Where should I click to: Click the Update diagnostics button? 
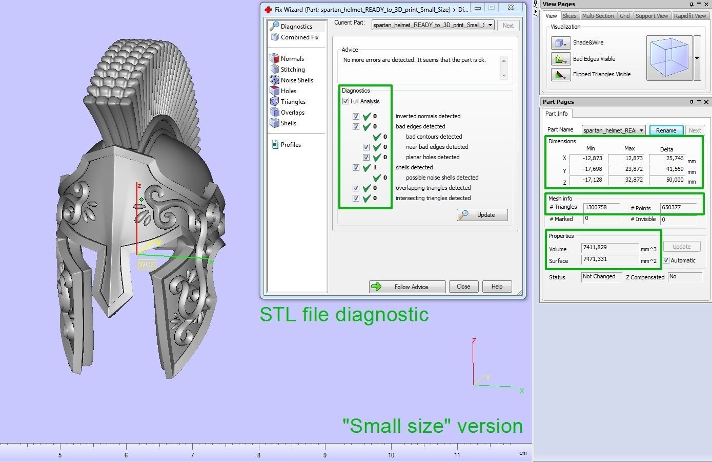[482, 215]
